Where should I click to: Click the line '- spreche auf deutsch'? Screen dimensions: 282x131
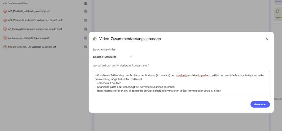[x=109, y=83]
